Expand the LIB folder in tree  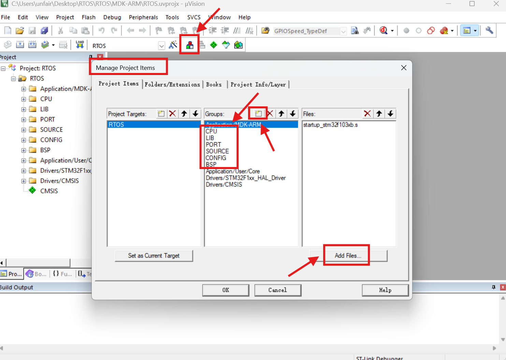click(x=24, y=109)
